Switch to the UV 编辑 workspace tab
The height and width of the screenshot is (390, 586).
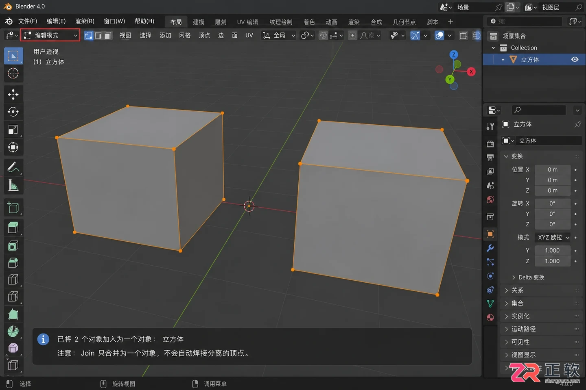(x=247, y=22)
